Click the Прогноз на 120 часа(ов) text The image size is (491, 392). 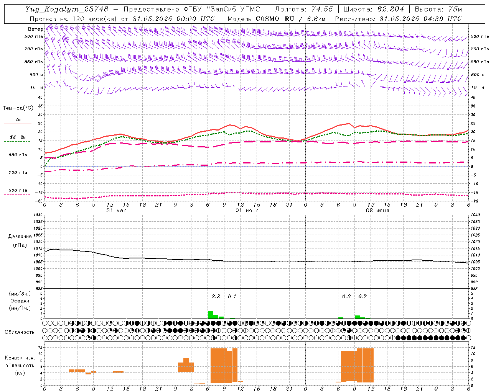(x=74, y=18)
